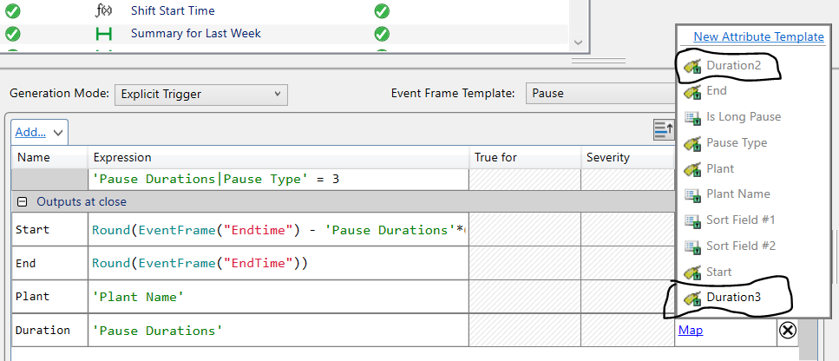Click the sort order icon above Severity
Image resolution: width=839 pixels, height=361 pixels.
click(663, 130)
